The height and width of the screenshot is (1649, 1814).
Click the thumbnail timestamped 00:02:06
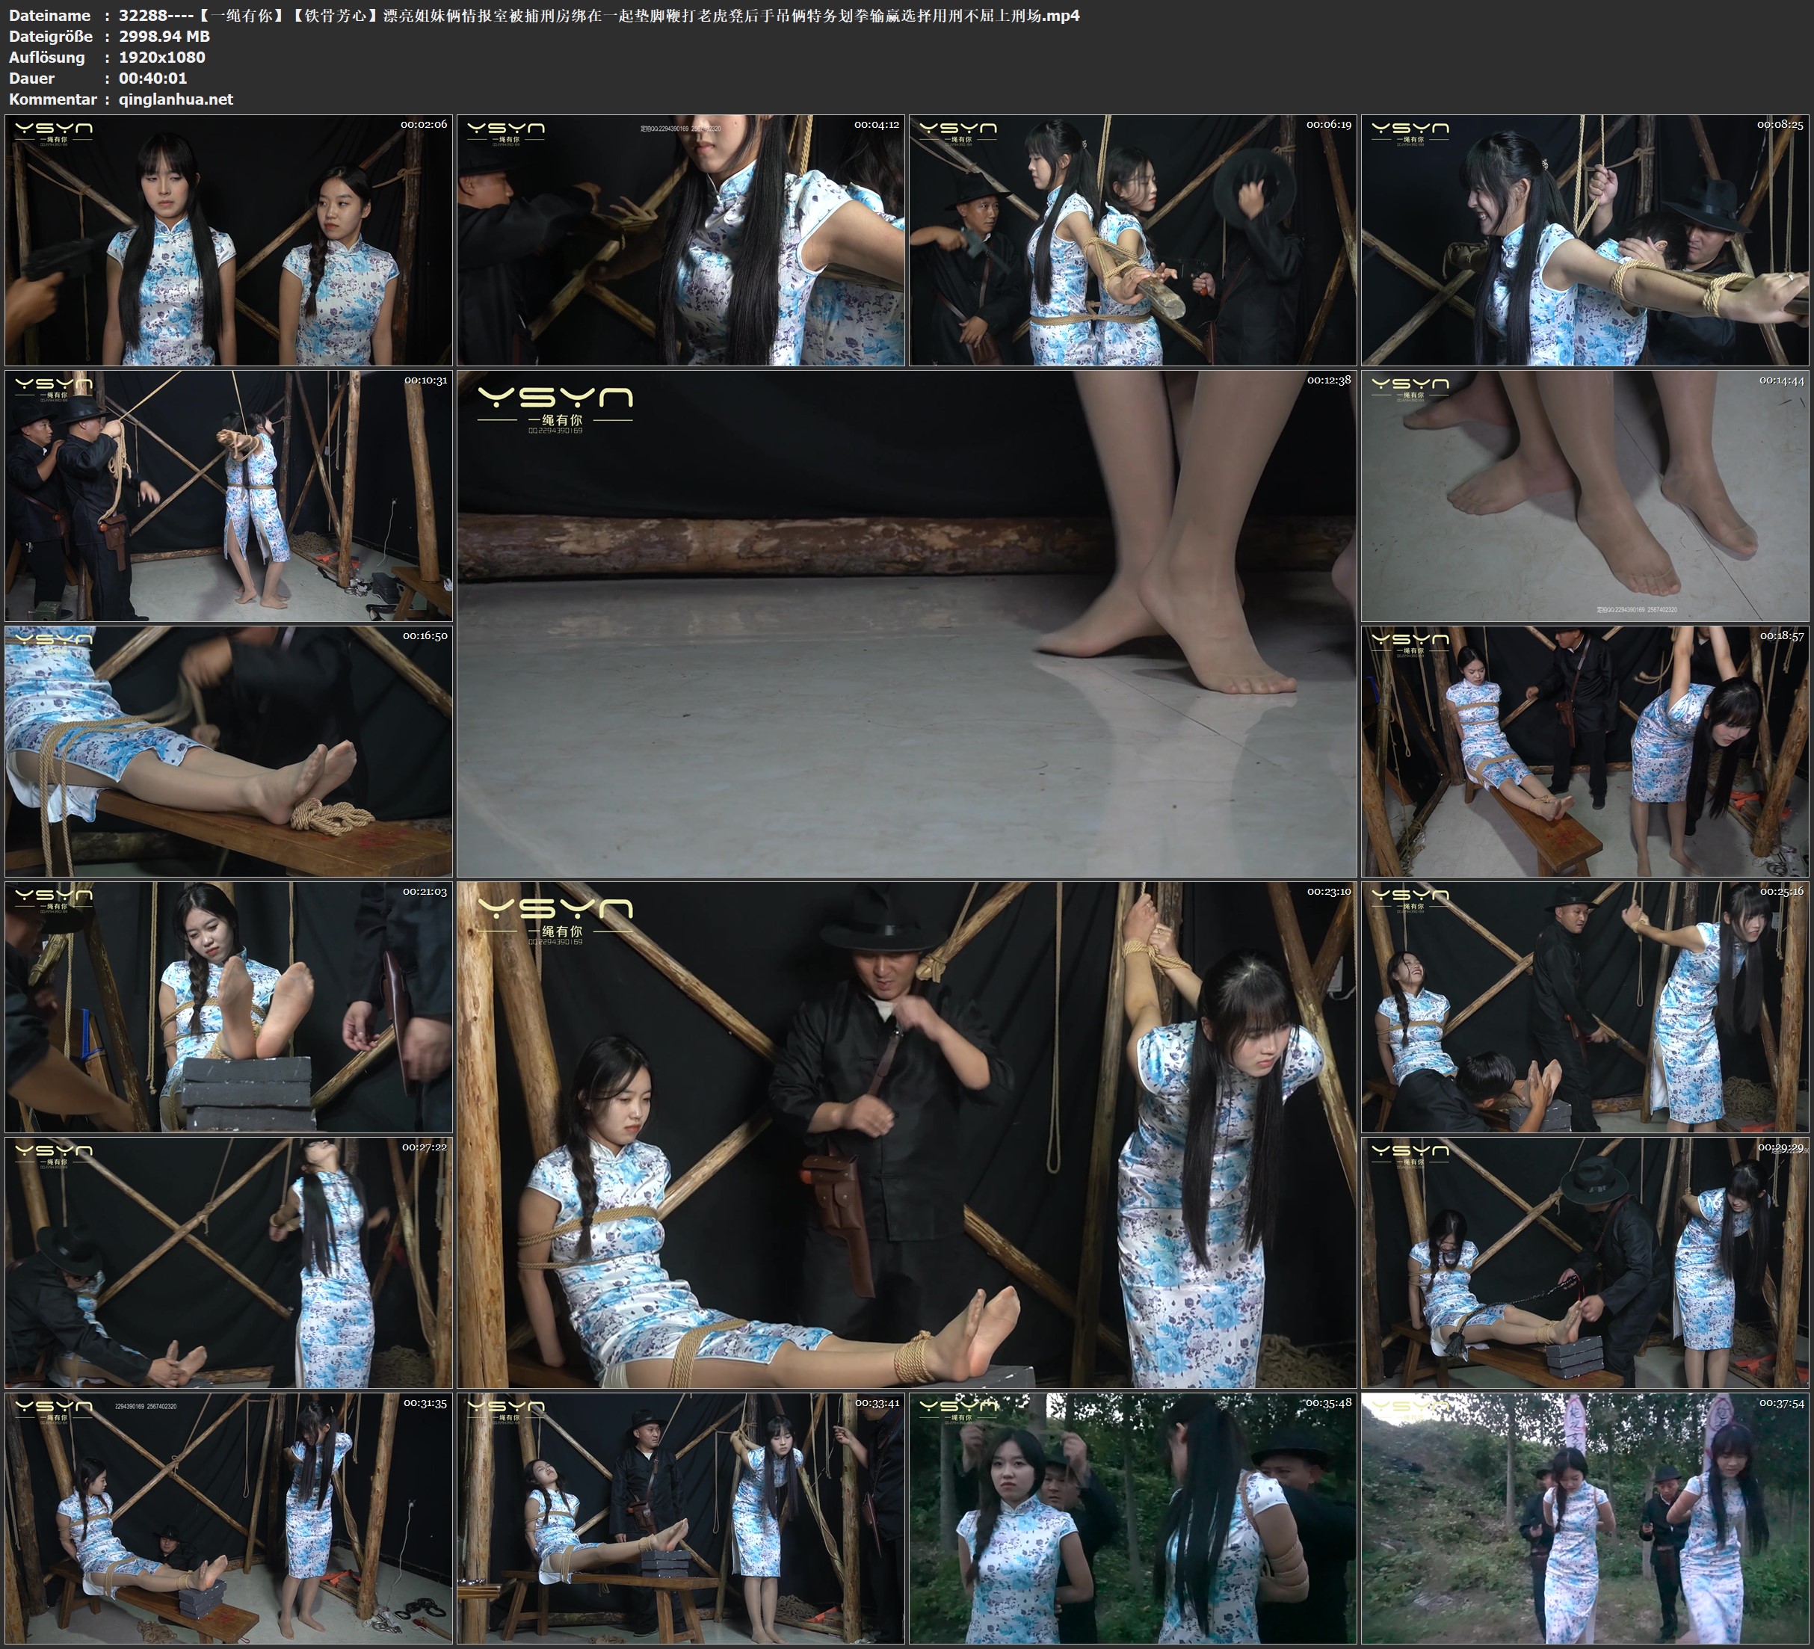click(229, 239)
